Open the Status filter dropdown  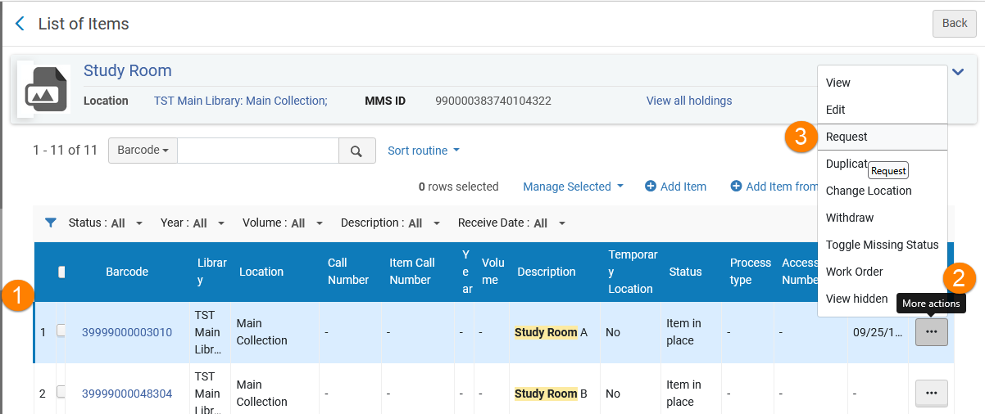(x=106, y=223)
